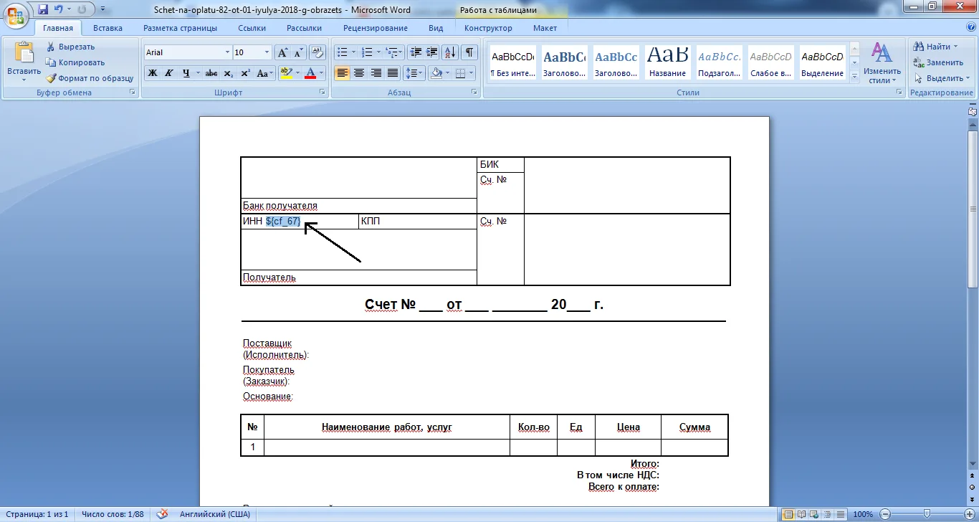Viewport: 979px width, 522px height.
Task: Open the font name dropdown showing Arial
Action: click(188, 52)
